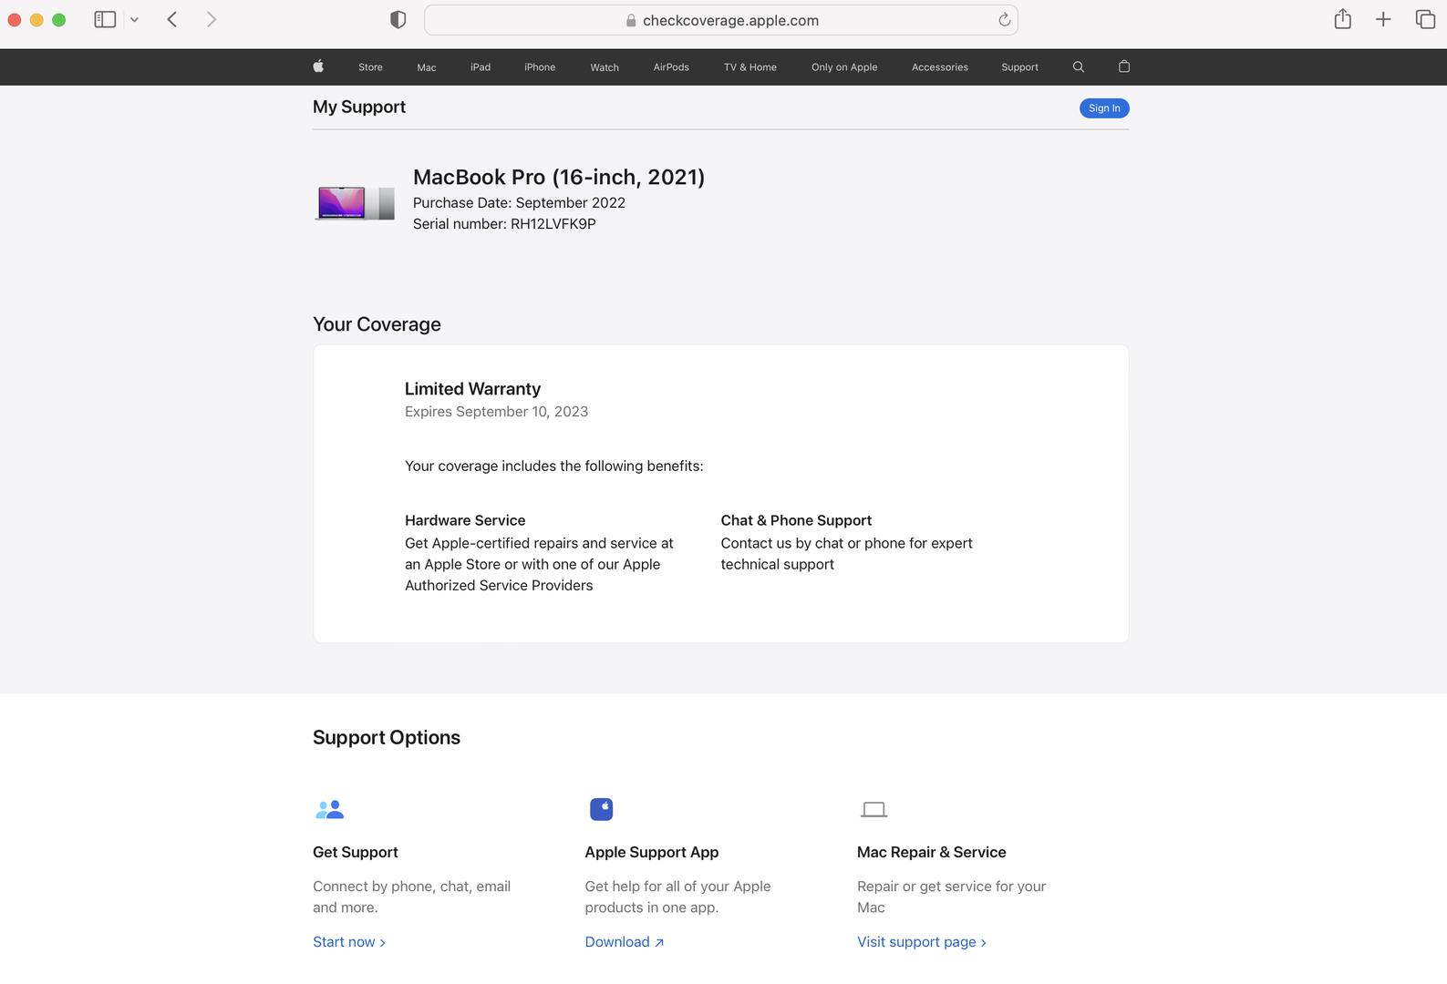Screen dimensions: 1447x984
Task: Show the tab overview icon
Action: tap(1425, 19)
